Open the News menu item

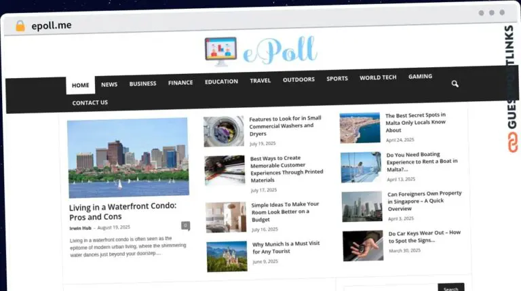(109, 84)
